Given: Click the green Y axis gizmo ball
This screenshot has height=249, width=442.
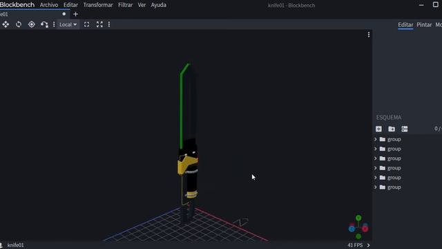Looking at the screenshot, I should (358, 218).
